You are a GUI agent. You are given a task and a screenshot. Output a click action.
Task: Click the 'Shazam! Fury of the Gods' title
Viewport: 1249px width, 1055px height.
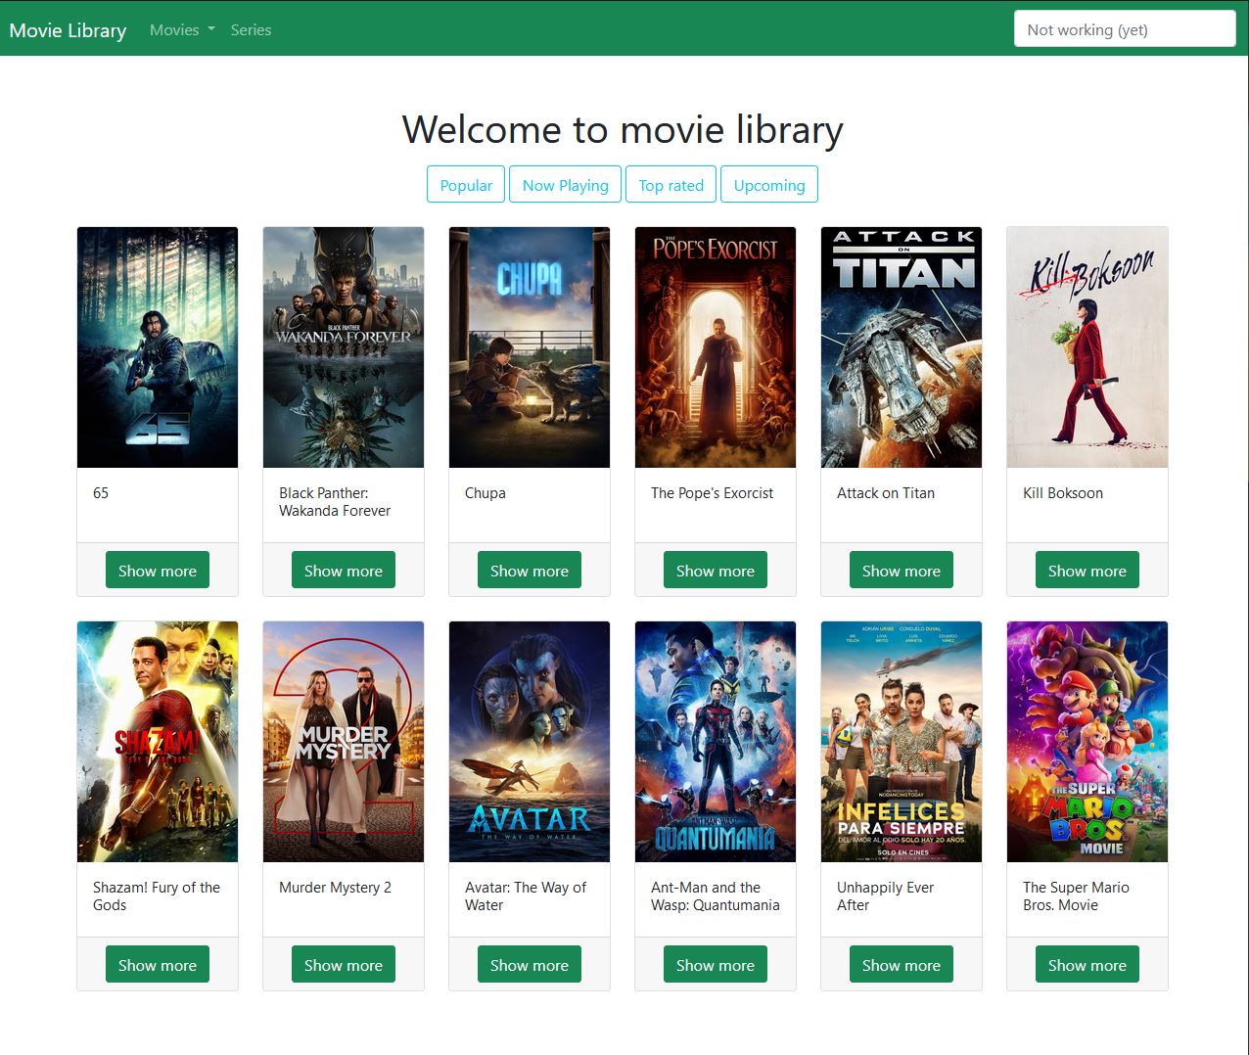(x=157, y=896)
